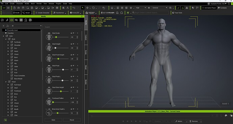Open the Attribute sliders tab icon in Modify
The height and width of the screenshot is (124, 233).
pyautogui.click(x=2, y=20)
